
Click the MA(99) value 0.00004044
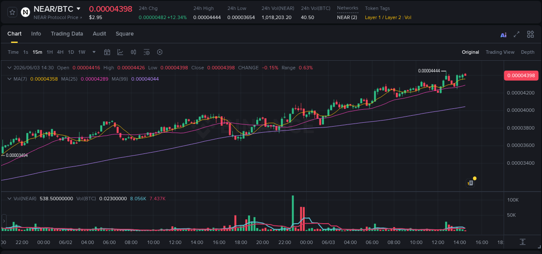(145, 79)
